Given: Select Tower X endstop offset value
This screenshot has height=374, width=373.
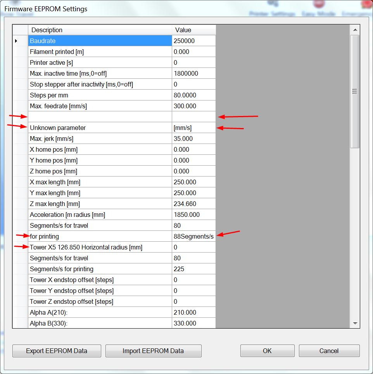Looking at the screenshot, I should point(193,280).
